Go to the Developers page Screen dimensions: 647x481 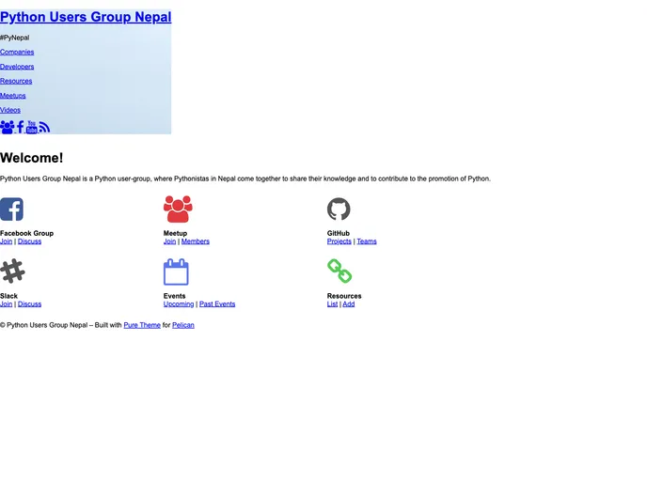[17, 67]
